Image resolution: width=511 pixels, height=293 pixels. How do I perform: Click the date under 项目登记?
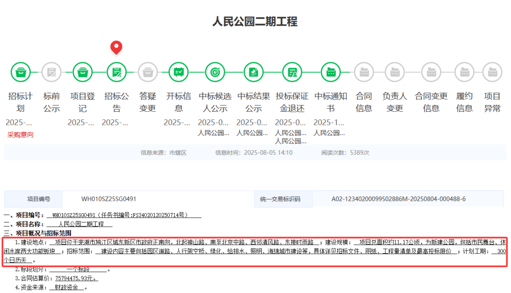81,123
